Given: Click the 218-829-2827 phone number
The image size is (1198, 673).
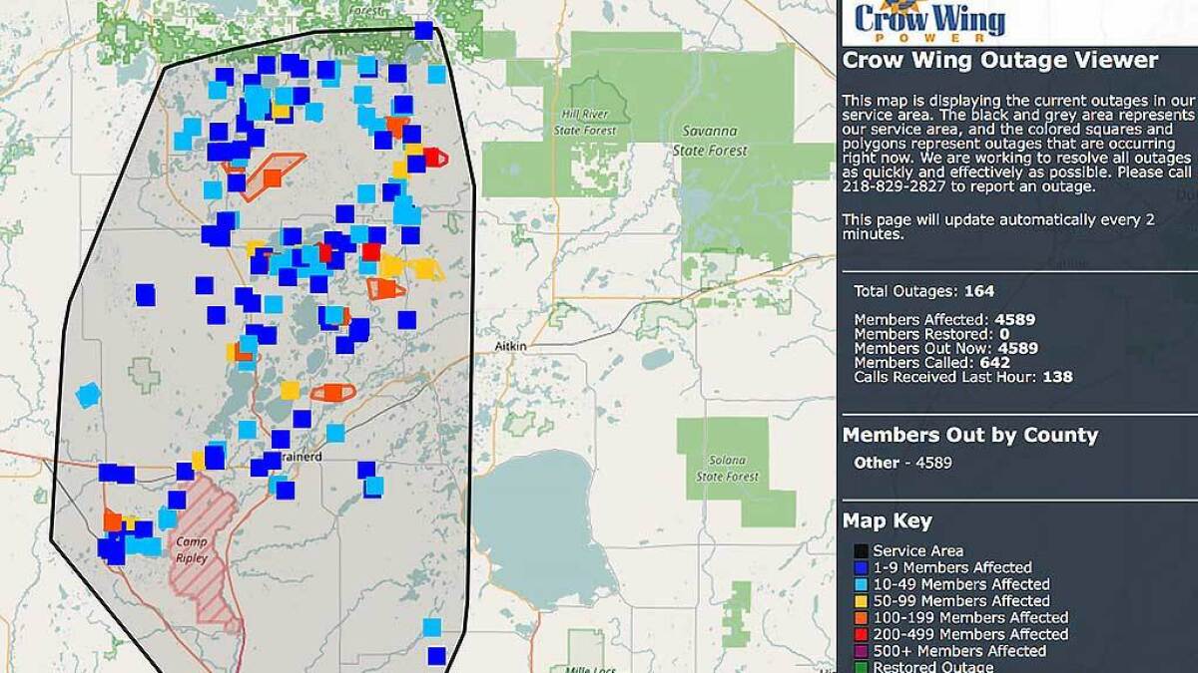Looking at the screenshot, I should coord(897,186).
